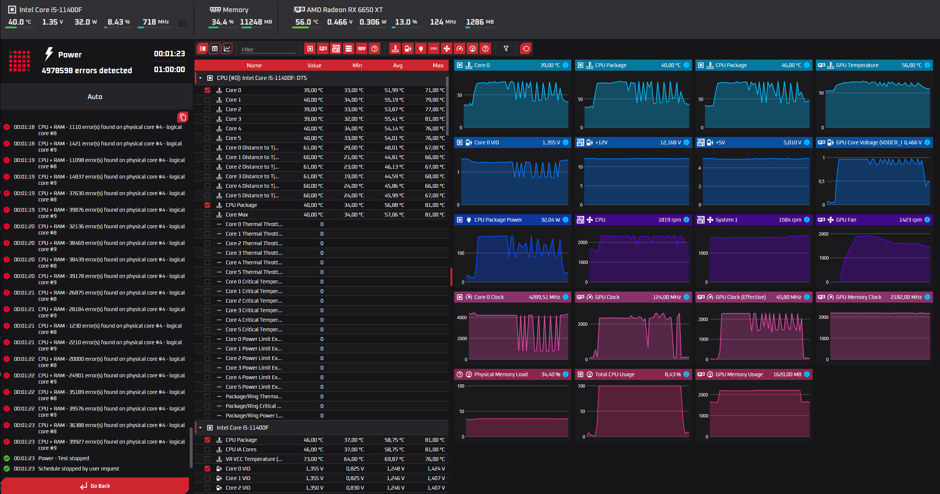The width and height of the screenshot is (940, 494).
Task: Check the VR VCC Temperature row checkbox
Action: pos(207,459)
